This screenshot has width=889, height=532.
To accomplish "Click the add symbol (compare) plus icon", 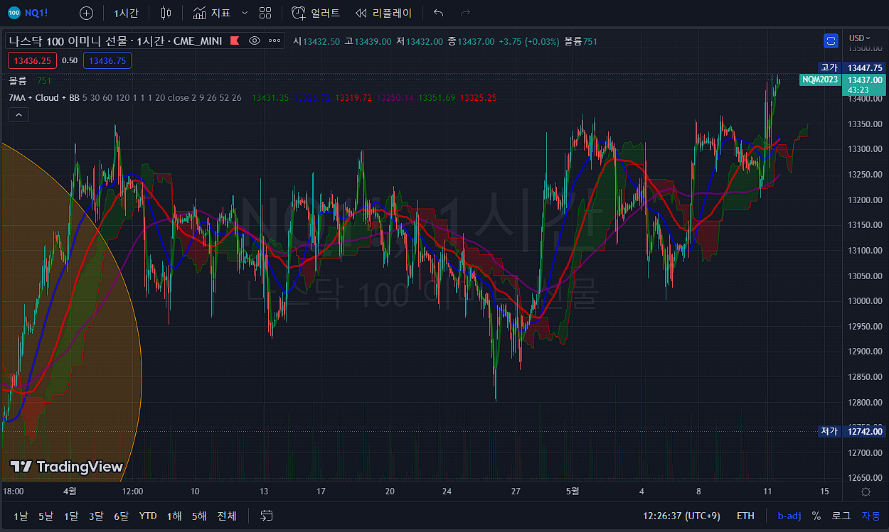I will (x=86, y=13).
